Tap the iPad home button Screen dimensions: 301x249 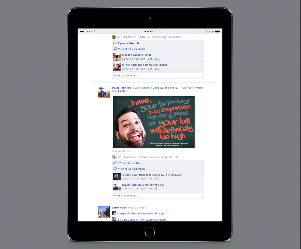150,232
